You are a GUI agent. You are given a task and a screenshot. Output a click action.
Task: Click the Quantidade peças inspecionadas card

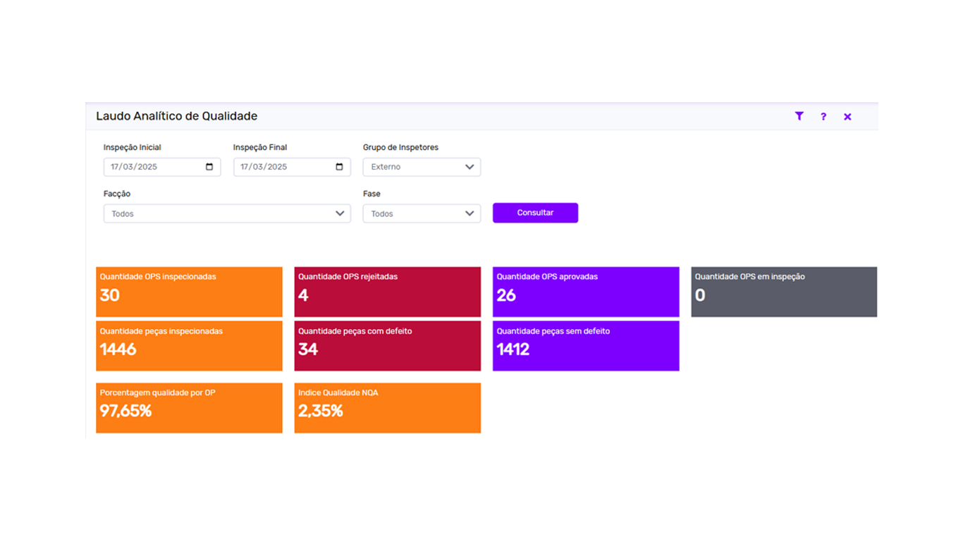tap(189, 346)
